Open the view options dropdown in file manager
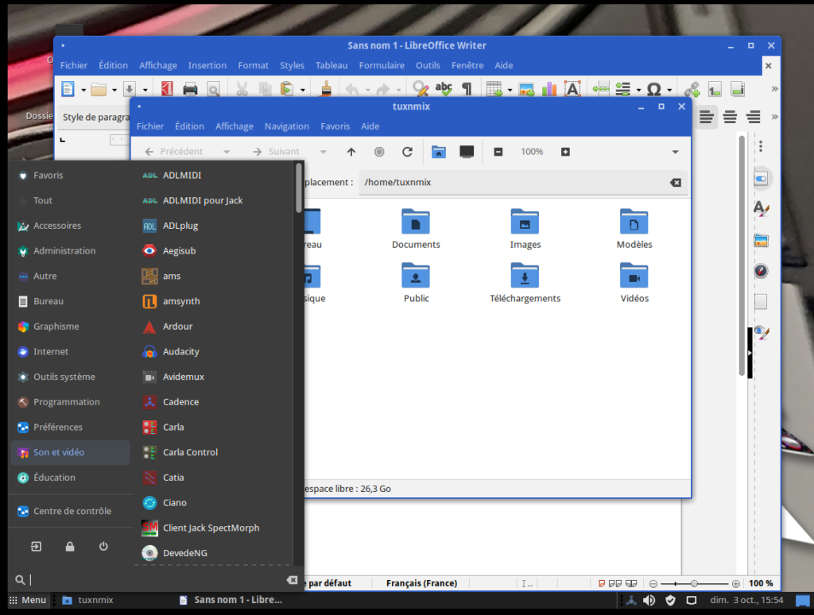 [x=675, y=152]
